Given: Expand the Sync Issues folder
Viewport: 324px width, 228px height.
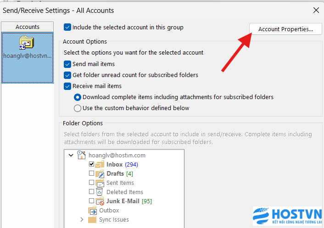Looking at the screenshot, I should point(82,220).
